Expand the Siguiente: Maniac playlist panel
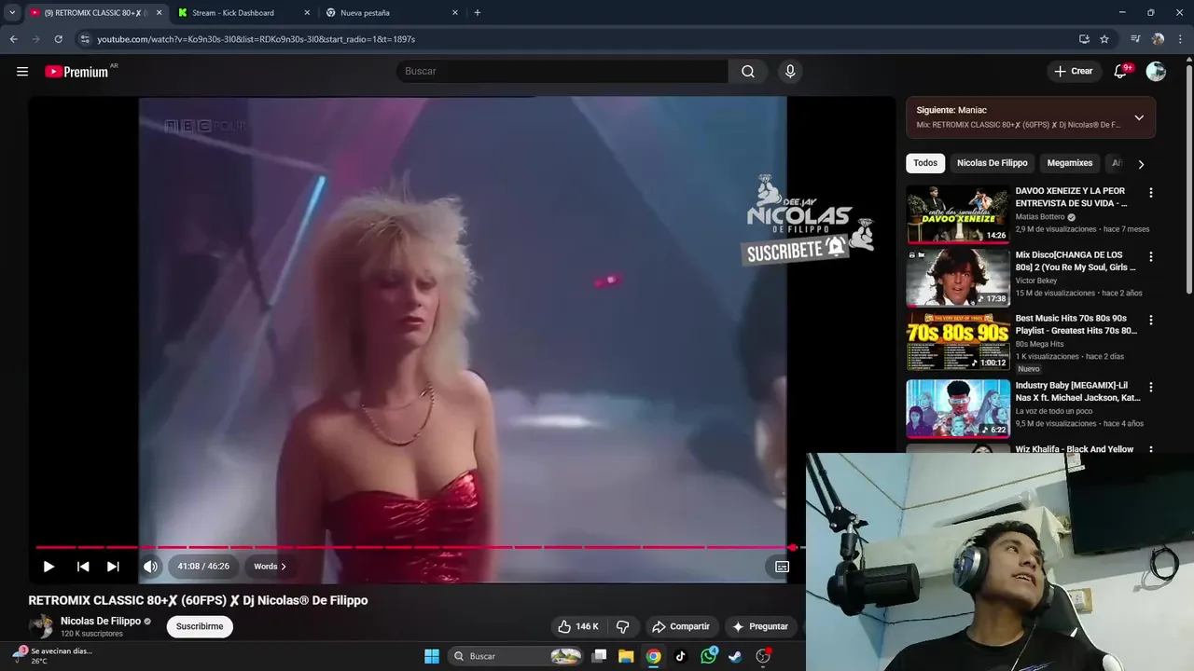 click(x=1139, y=117)
